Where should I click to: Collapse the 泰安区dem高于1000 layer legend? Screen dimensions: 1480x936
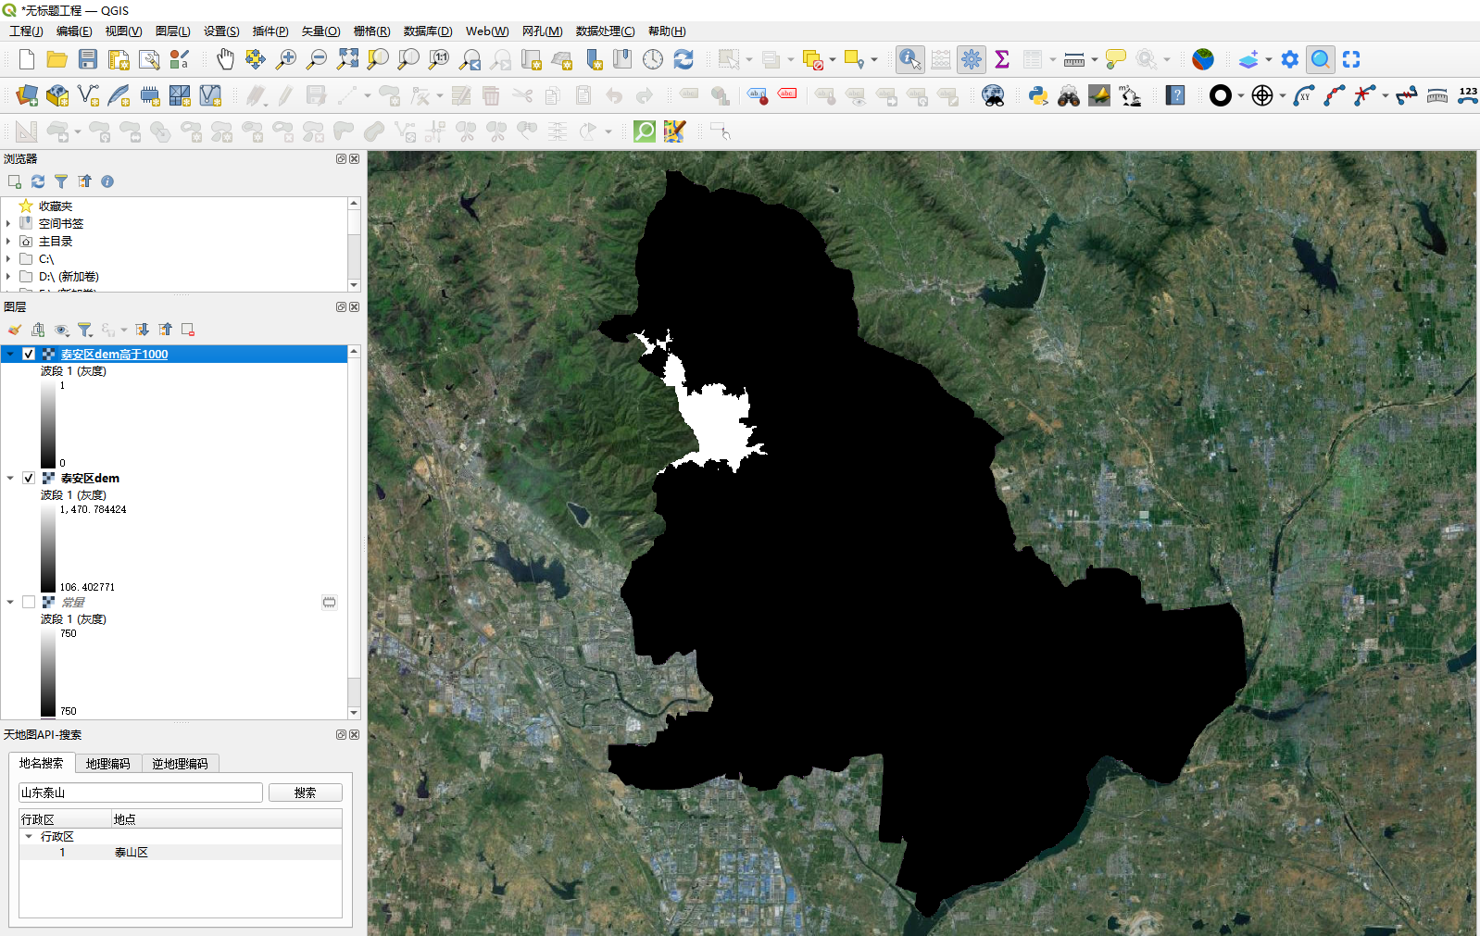click(10, 354)
